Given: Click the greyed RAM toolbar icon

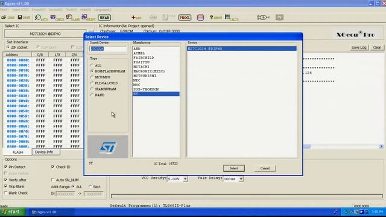Looking at the screenshot, I should [153, 17].
